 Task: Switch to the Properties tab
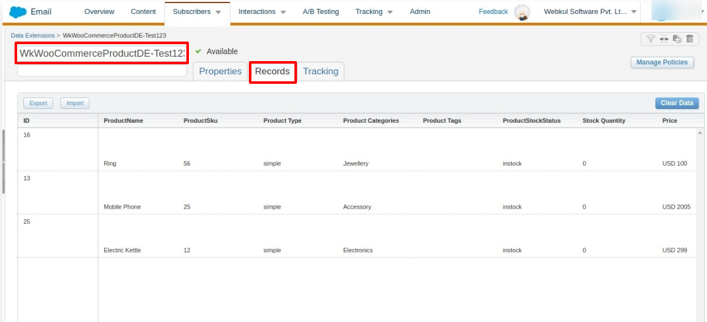(220, 71)
